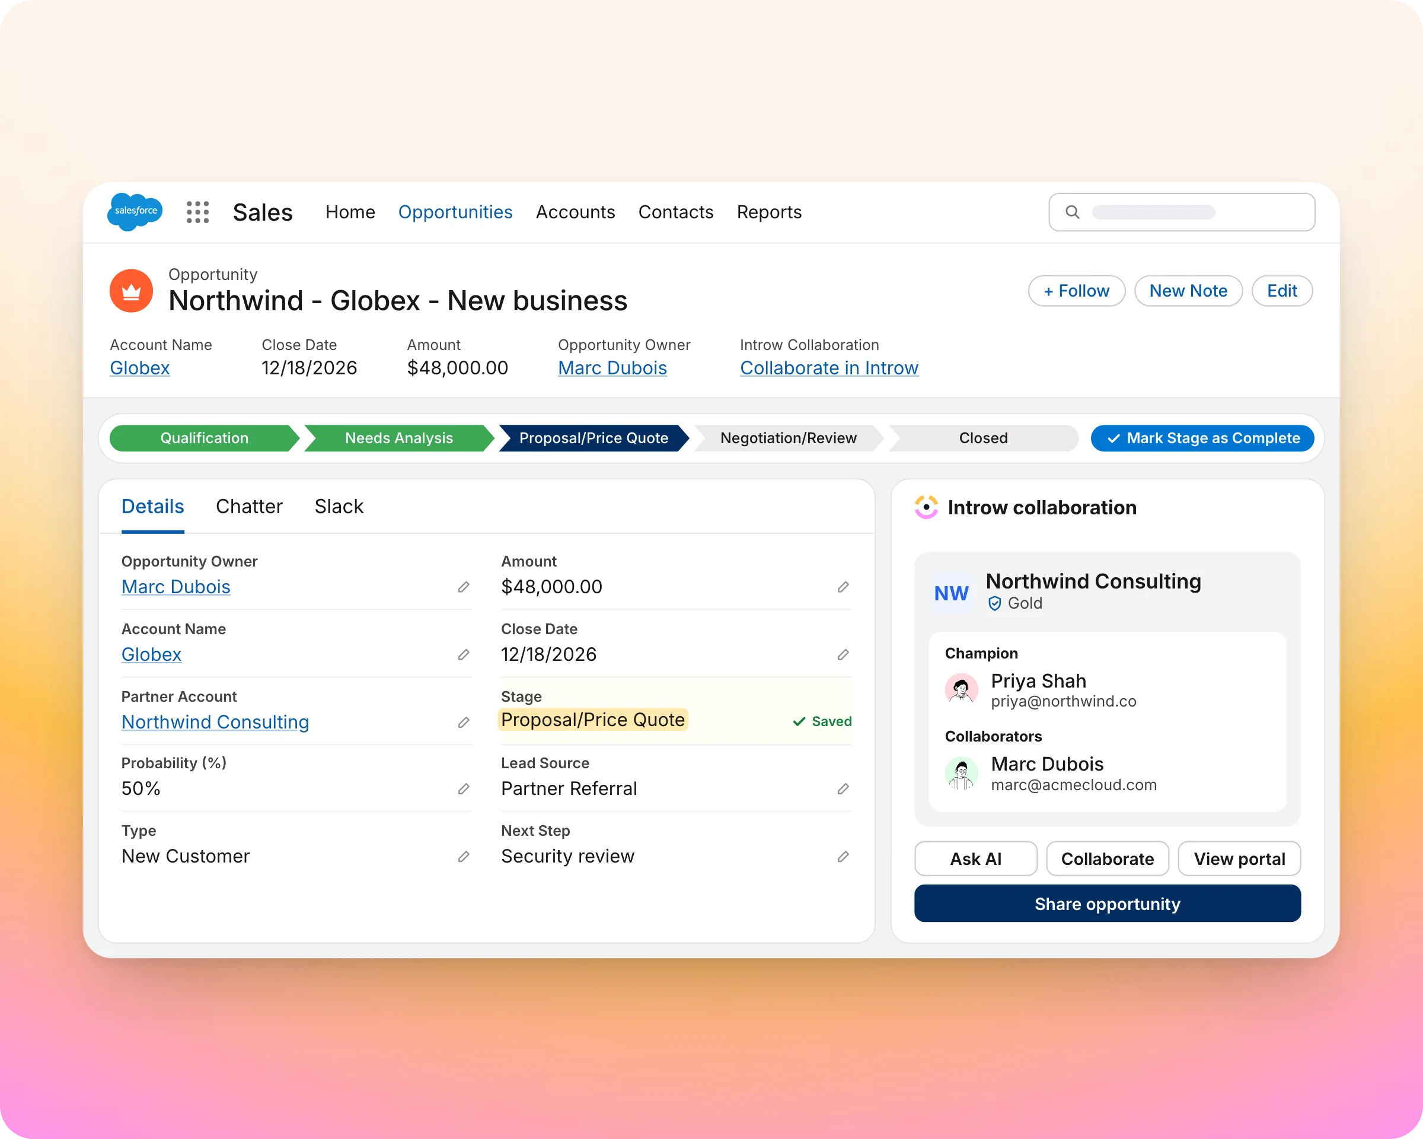Edit the Partner Account field pencil
The width and height of the screenshot is (1423, 1139).
pyautogui.click(x=464, y=723)
